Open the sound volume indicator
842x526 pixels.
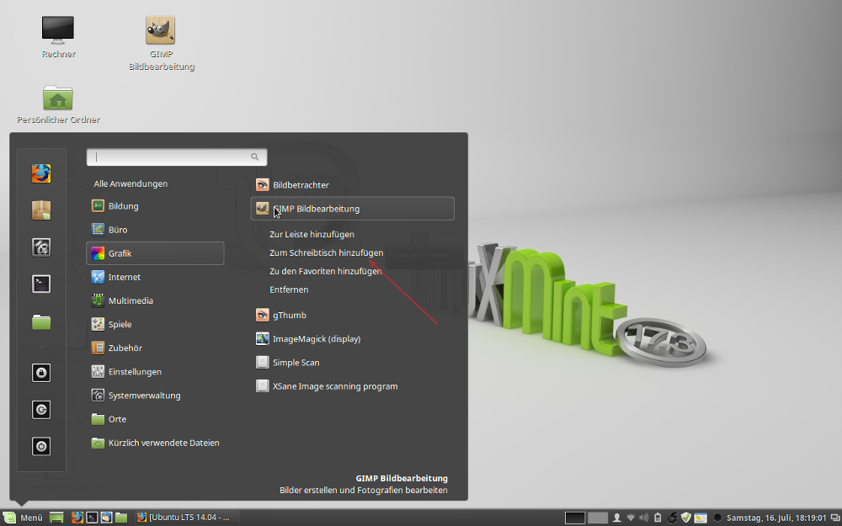click(644, 518)
